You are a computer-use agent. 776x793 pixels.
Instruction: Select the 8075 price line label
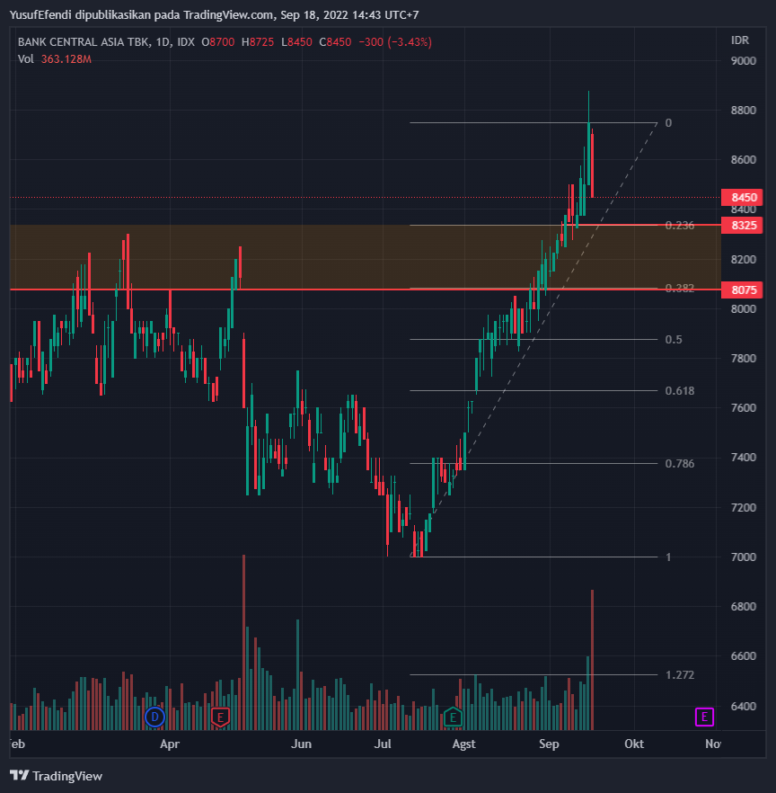pos(742,290)
